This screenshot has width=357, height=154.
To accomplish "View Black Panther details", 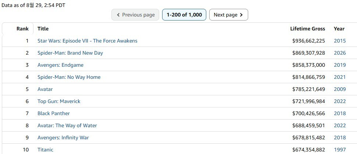I will pyautogui.click(x=54, y=113).
